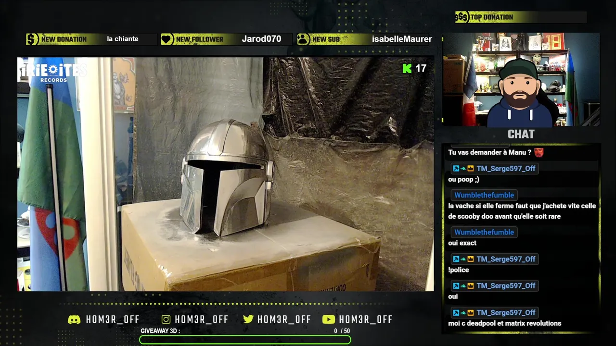
Task: Click the Twitter bird icon in footer
Action: pos(248,320)
